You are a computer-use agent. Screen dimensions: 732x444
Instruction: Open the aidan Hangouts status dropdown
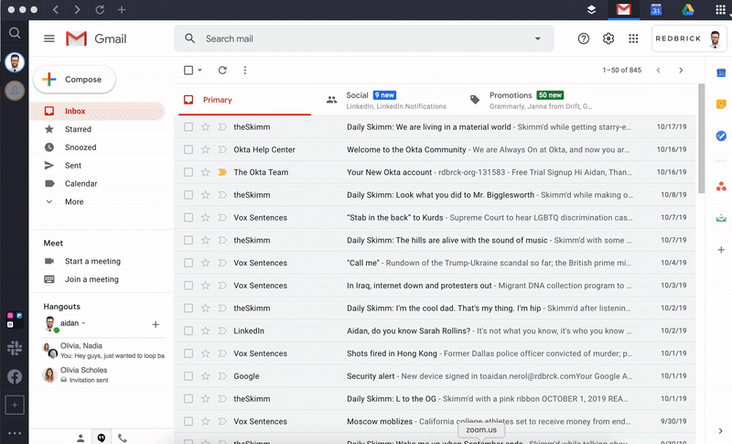point(83,323)
